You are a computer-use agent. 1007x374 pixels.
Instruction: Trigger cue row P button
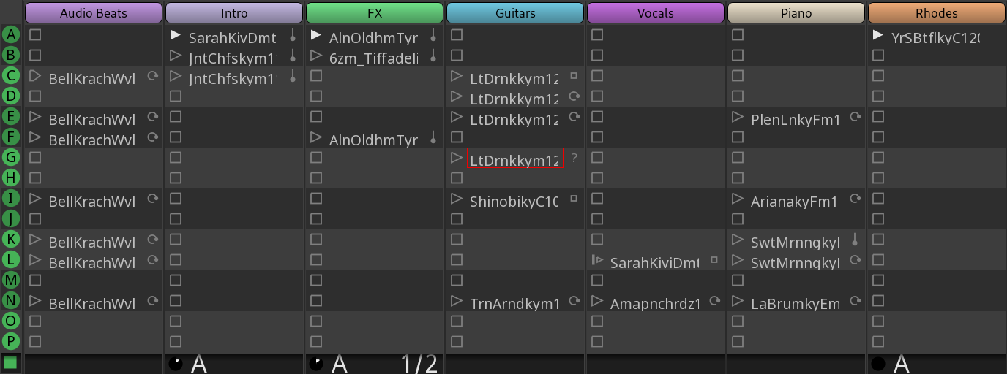click(10, 341)
